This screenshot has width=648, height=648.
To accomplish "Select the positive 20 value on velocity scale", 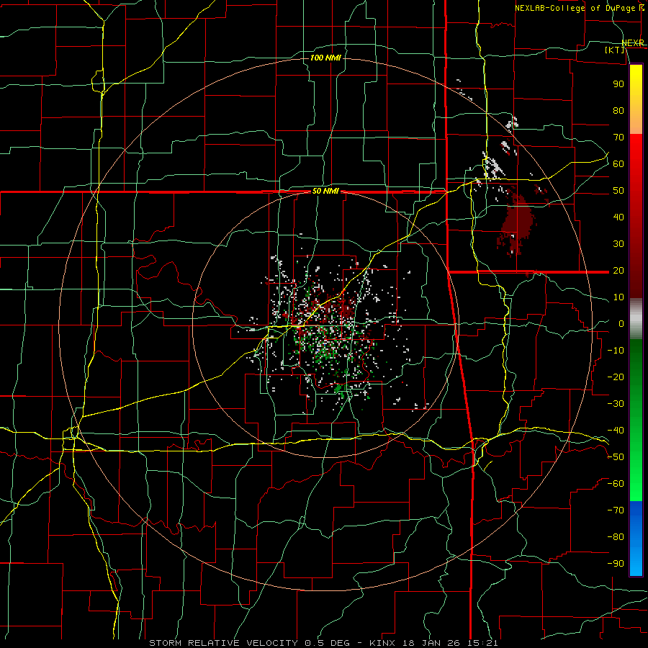I will tap(618, 270).
